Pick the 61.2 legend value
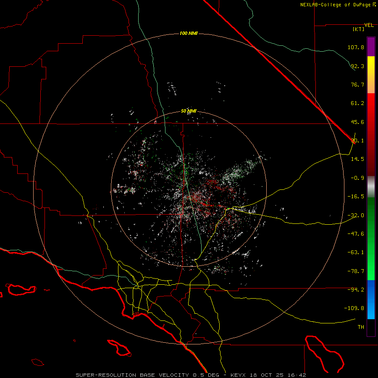 357,103
